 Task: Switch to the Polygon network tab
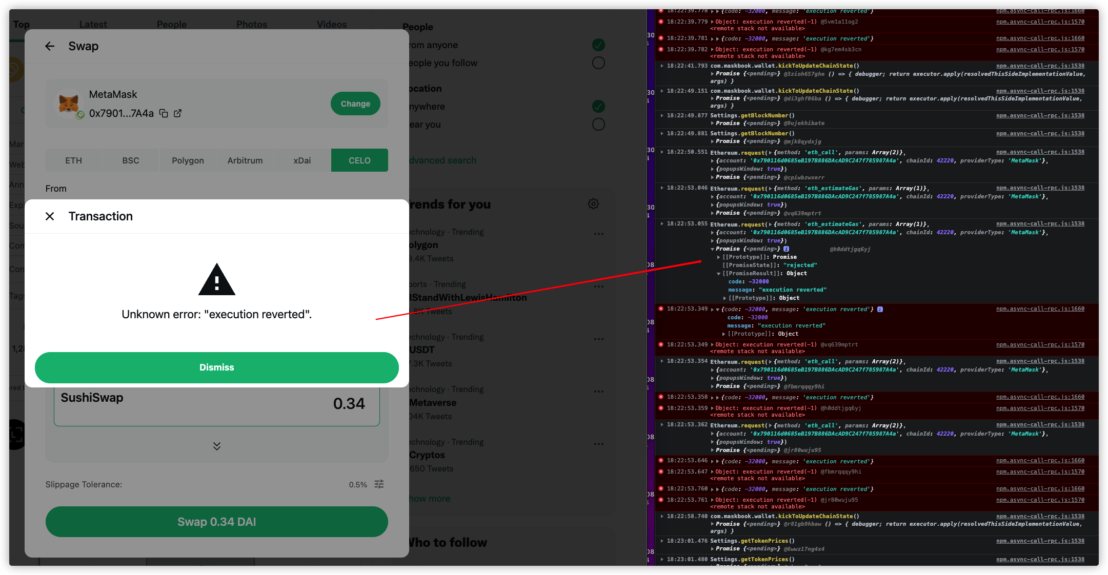[x=188, y=160]
